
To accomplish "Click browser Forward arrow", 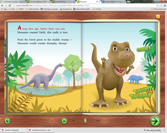I will click(x=6, y=6).
